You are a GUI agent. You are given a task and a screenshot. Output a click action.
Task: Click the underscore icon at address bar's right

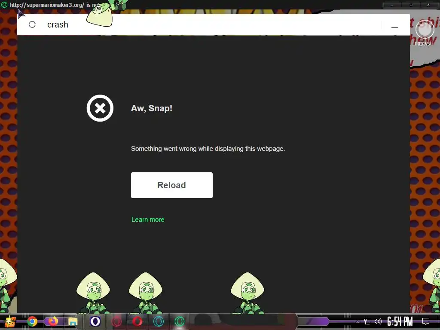(x=395, y=27)
